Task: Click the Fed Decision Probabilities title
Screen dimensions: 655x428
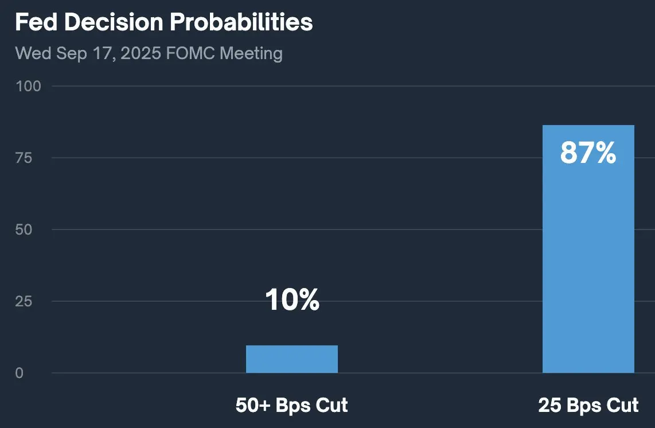Action: (164, 22)
